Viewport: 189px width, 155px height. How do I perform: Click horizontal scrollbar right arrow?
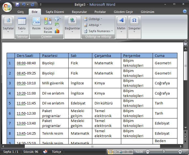[181, 146]
